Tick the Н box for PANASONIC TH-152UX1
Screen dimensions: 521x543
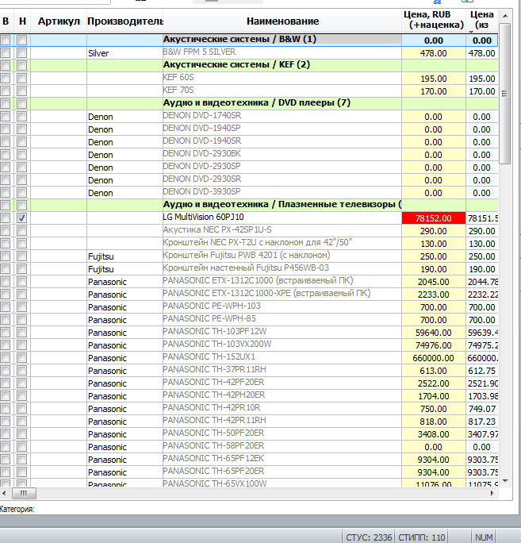21,358
